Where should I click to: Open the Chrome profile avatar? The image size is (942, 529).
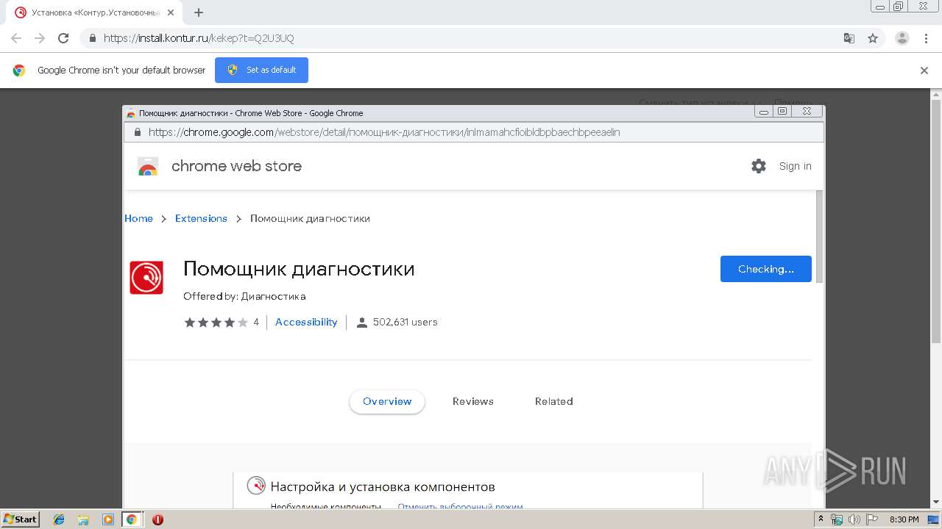pos(902,38)
